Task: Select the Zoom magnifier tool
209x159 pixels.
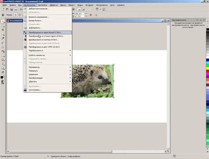Action: coord(3,34)
